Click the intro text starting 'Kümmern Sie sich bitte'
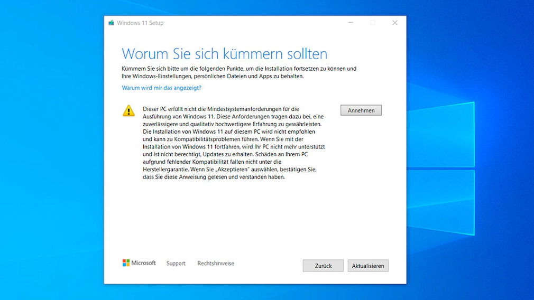Screen dimensions: 534x300 pyautogui.click(x=239, y=72)
